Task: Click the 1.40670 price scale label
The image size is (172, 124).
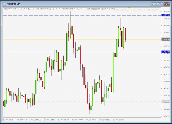Action: [x=166, y=67]
